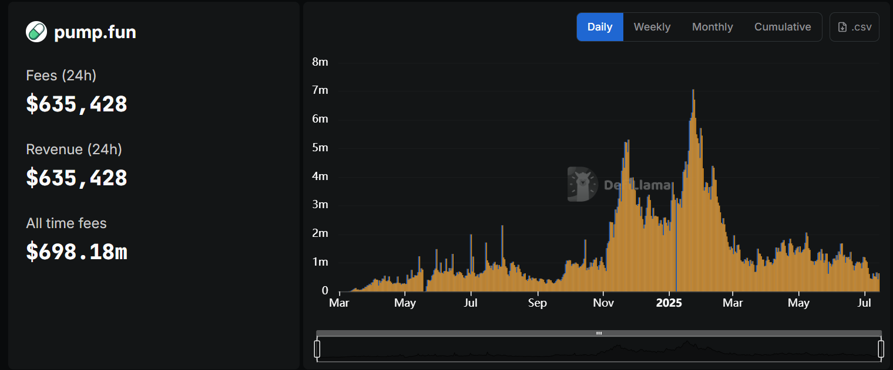
Task: Switch to the Weekly chart view
Action: (652, 27)
